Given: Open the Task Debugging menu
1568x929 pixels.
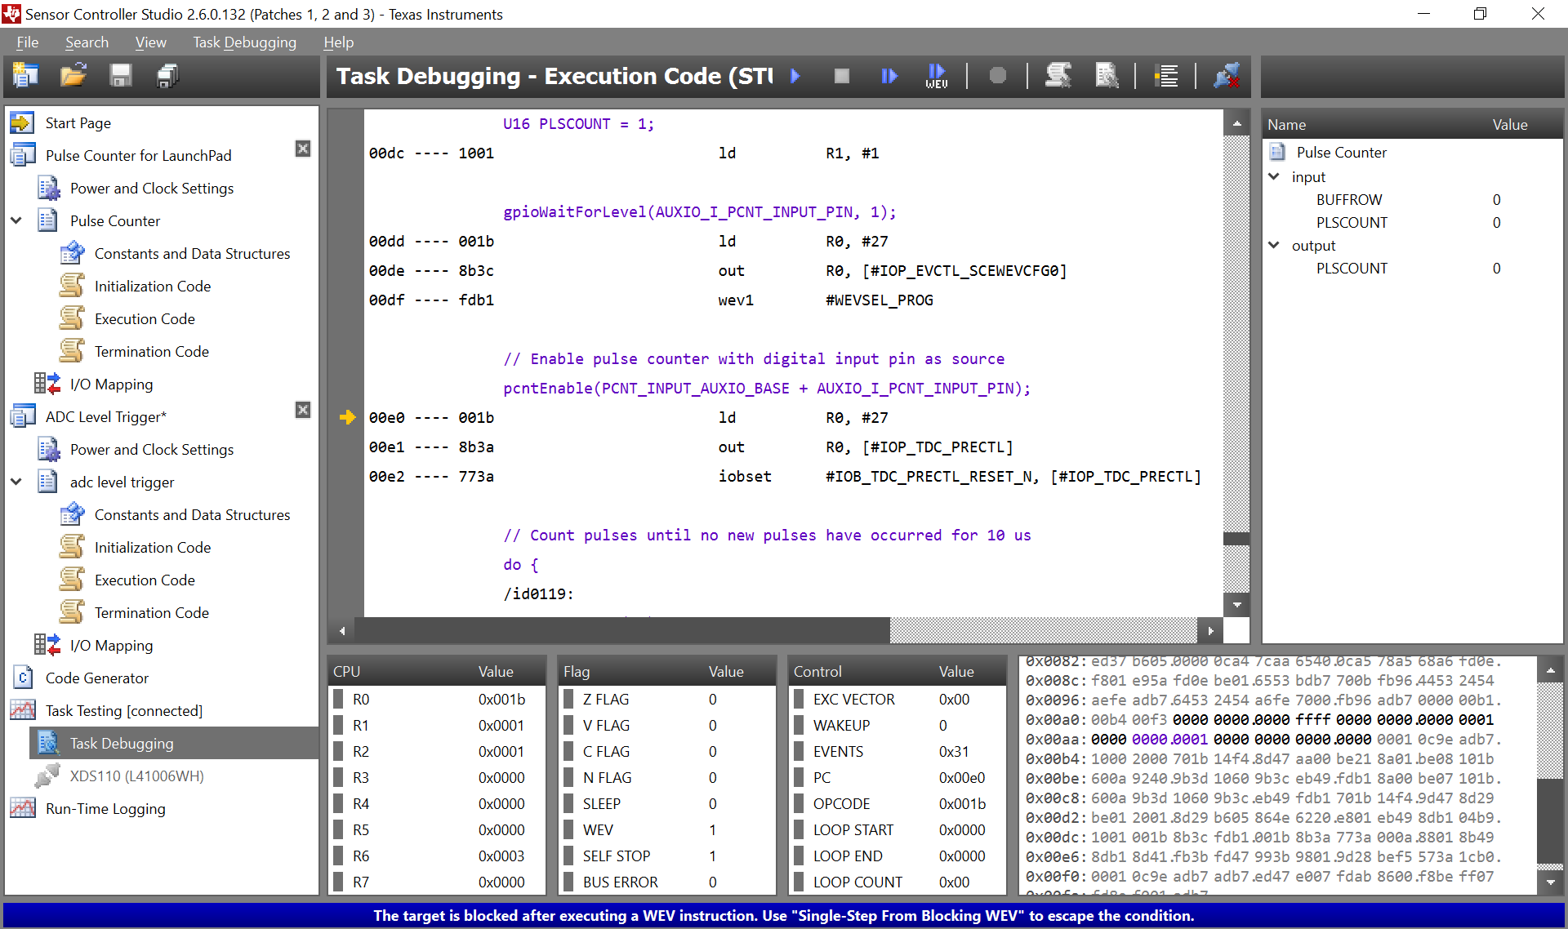Looking at the screenshot, I should pyautogui.click(x=244, y=42).
